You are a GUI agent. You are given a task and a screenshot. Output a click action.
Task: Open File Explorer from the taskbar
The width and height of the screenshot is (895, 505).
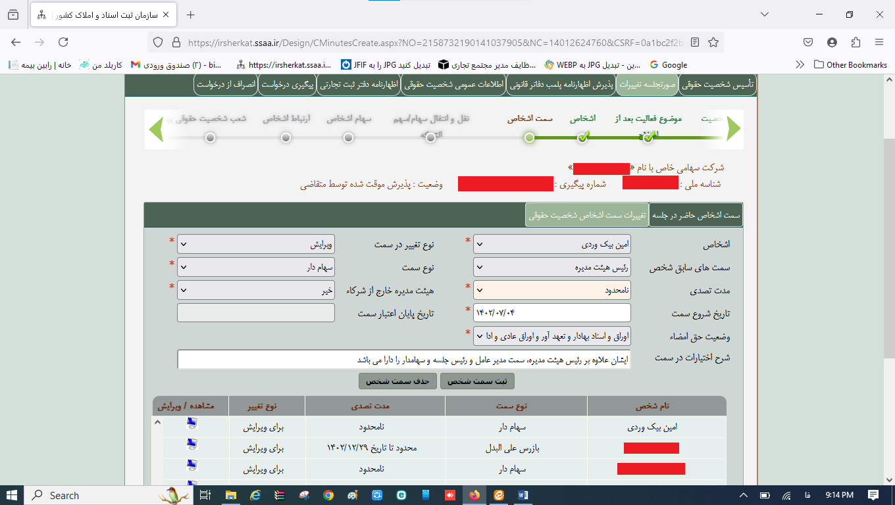pos(230,495)
